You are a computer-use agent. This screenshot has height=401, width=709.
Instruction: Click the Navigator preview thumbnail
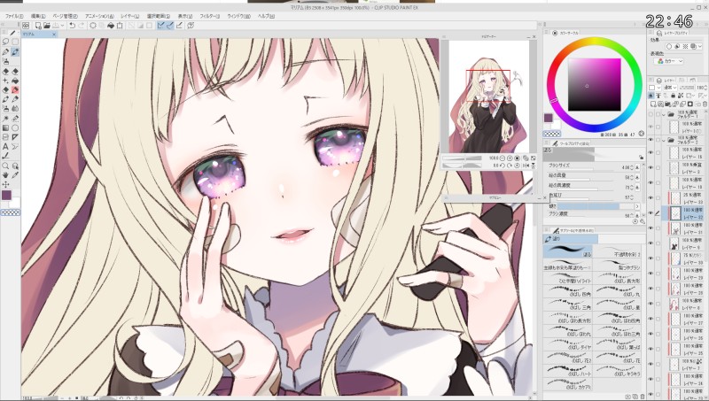[x=488, y=97]
